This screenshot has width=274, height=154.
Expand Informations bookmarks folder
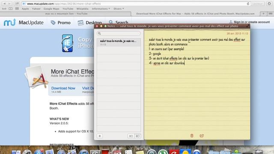101,9
